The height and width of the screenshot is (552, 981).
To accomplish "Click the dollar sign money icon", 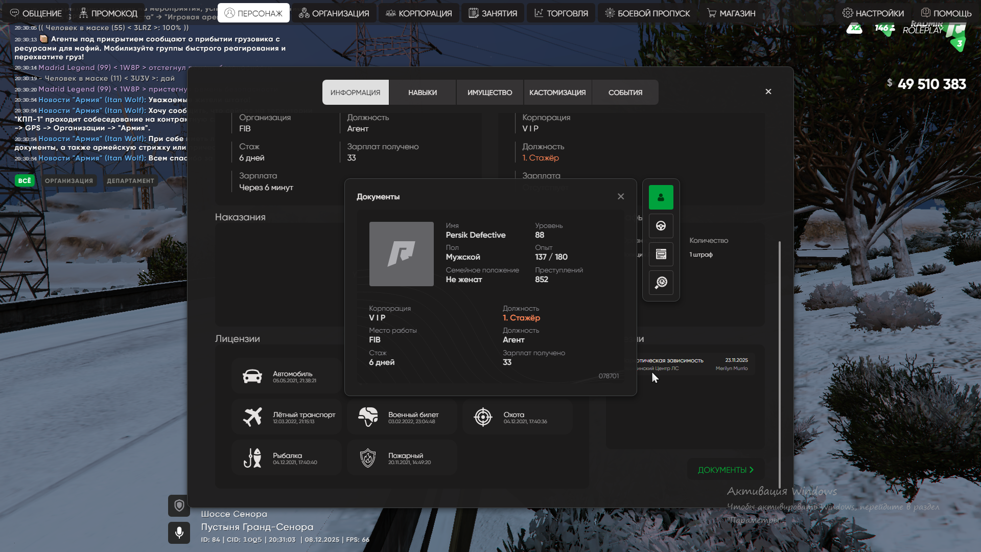I will (890, 83).
